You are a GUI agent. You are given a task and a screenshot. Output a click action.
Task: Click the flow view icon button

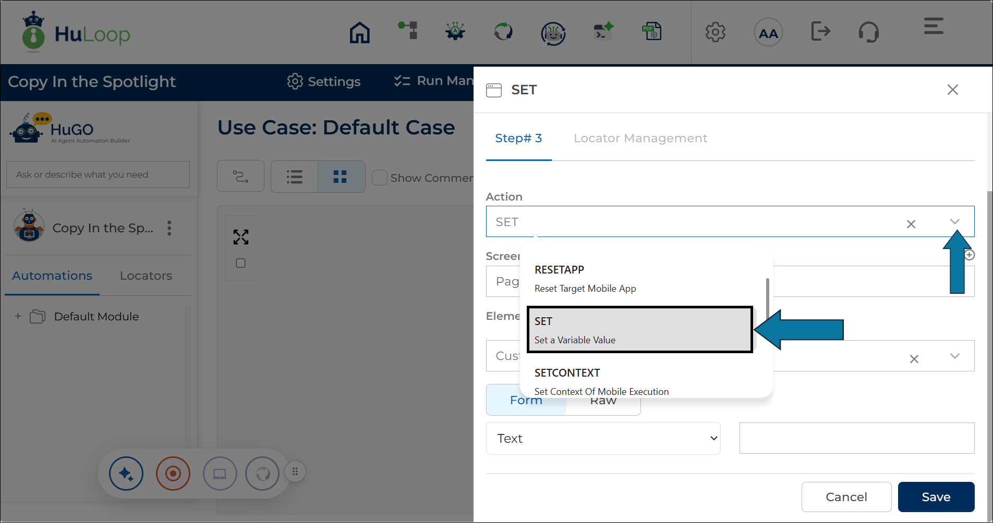click(x=240, y=177)
